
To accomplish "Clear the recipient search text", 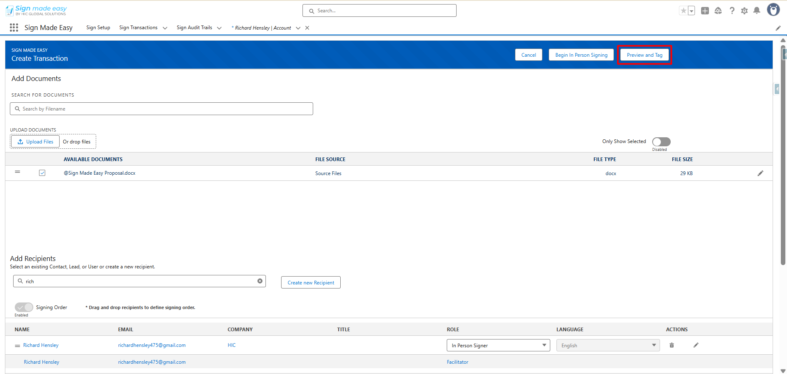I will [x=260, y=281].
